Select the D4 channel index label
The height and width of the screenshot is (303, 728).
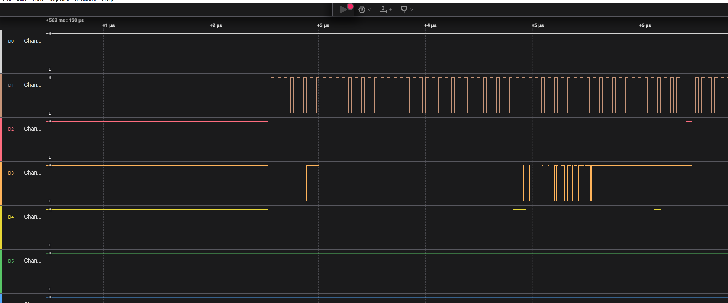tap(11, 217)
